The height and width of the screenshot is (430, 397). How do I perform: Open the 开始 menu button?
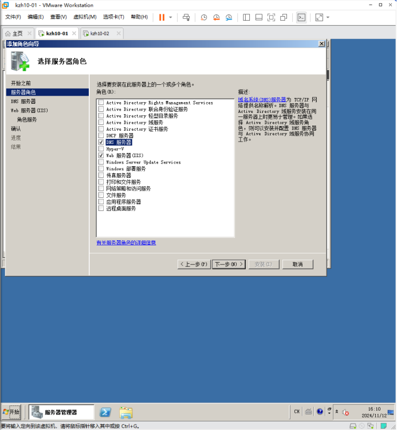coord(11,412)
